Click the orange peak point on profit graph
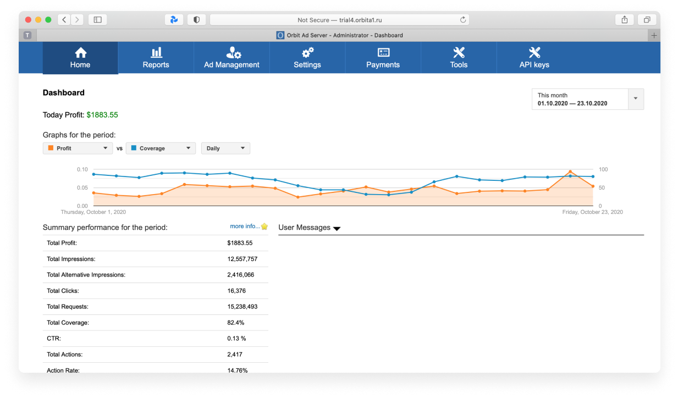Screen dimensions: 678x398 tap(570, 172)
